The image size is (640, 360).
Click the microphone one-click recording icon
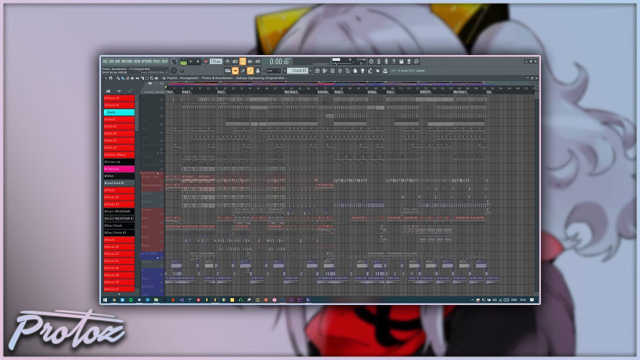tap(386, 61)
